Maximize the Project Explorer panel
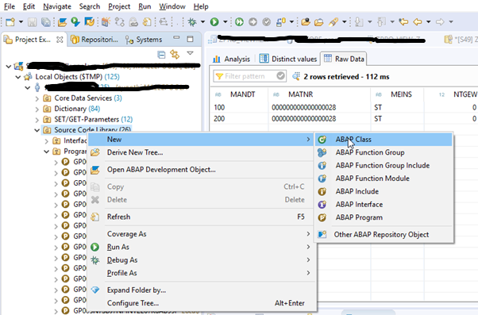This screenshot has width=478, height=315. (191, 39)
